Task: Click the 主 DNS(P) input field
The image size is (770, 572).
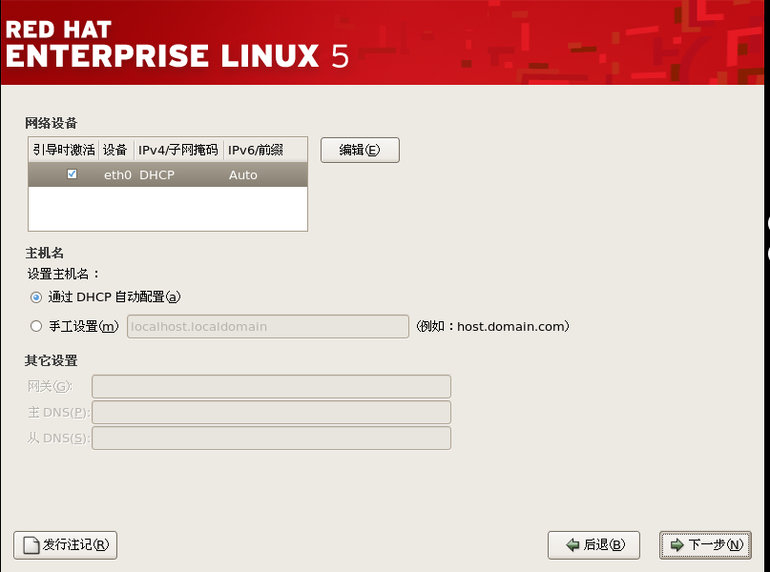Action: point(271,413)
